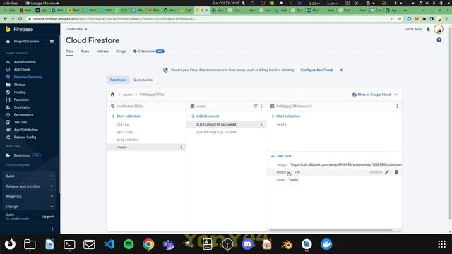
Task: Switch to the Indexes tab
Action: pos(102,52)
